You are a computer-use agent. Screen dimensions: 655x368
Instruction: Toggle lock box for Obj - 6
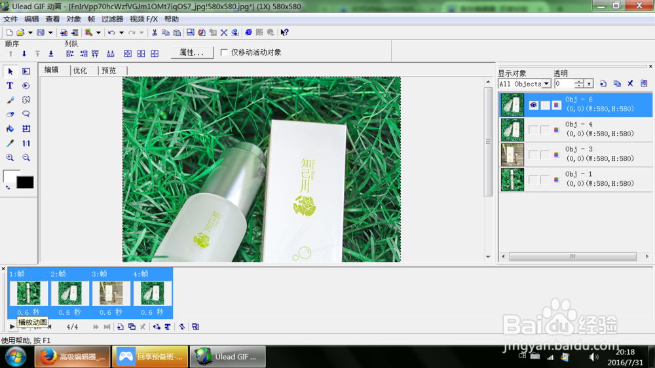pos(545,105)
